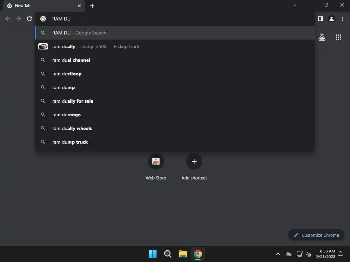This screenshot has height=262, width=350.
Task: Click the magnifier icon beside ram durango
Action: pos(43,115)
